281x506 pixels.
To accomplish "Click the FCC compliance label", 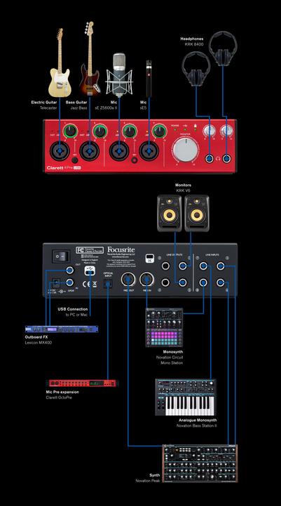I will pyautogui.click(x=90, y=250).
